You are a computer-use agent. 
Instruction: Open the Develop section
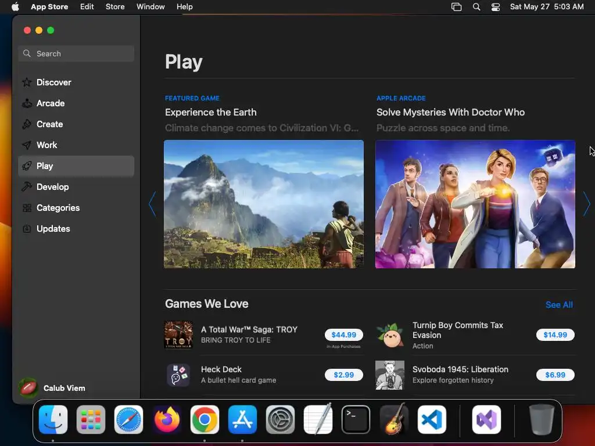coord(76,187)
